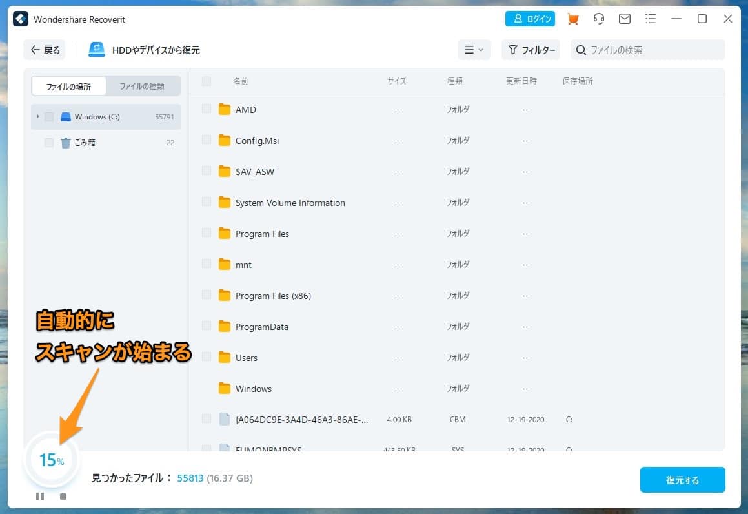Stop the scan with the stop button
748x514 pixels.
pyautogui.click(x=63, y=497)
